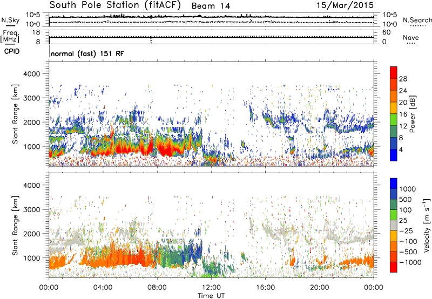Click the 'South Pole Station (fitACF)' title
Screen dimensions: 432x299
[x=115, y=5]
